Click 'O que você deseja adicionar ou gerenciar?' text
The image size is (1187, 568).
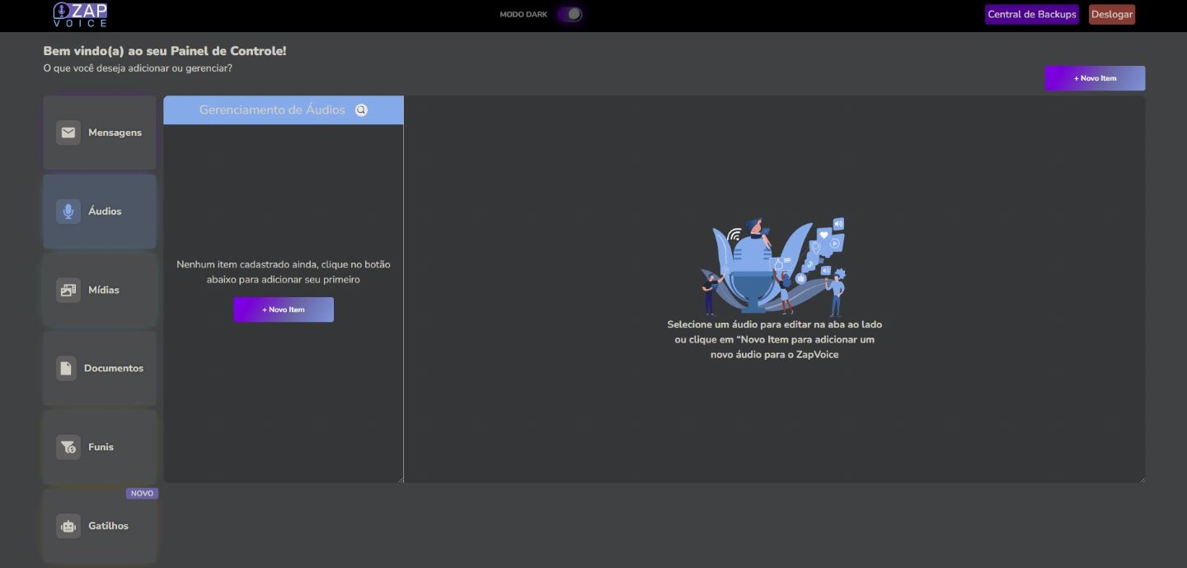138,68
